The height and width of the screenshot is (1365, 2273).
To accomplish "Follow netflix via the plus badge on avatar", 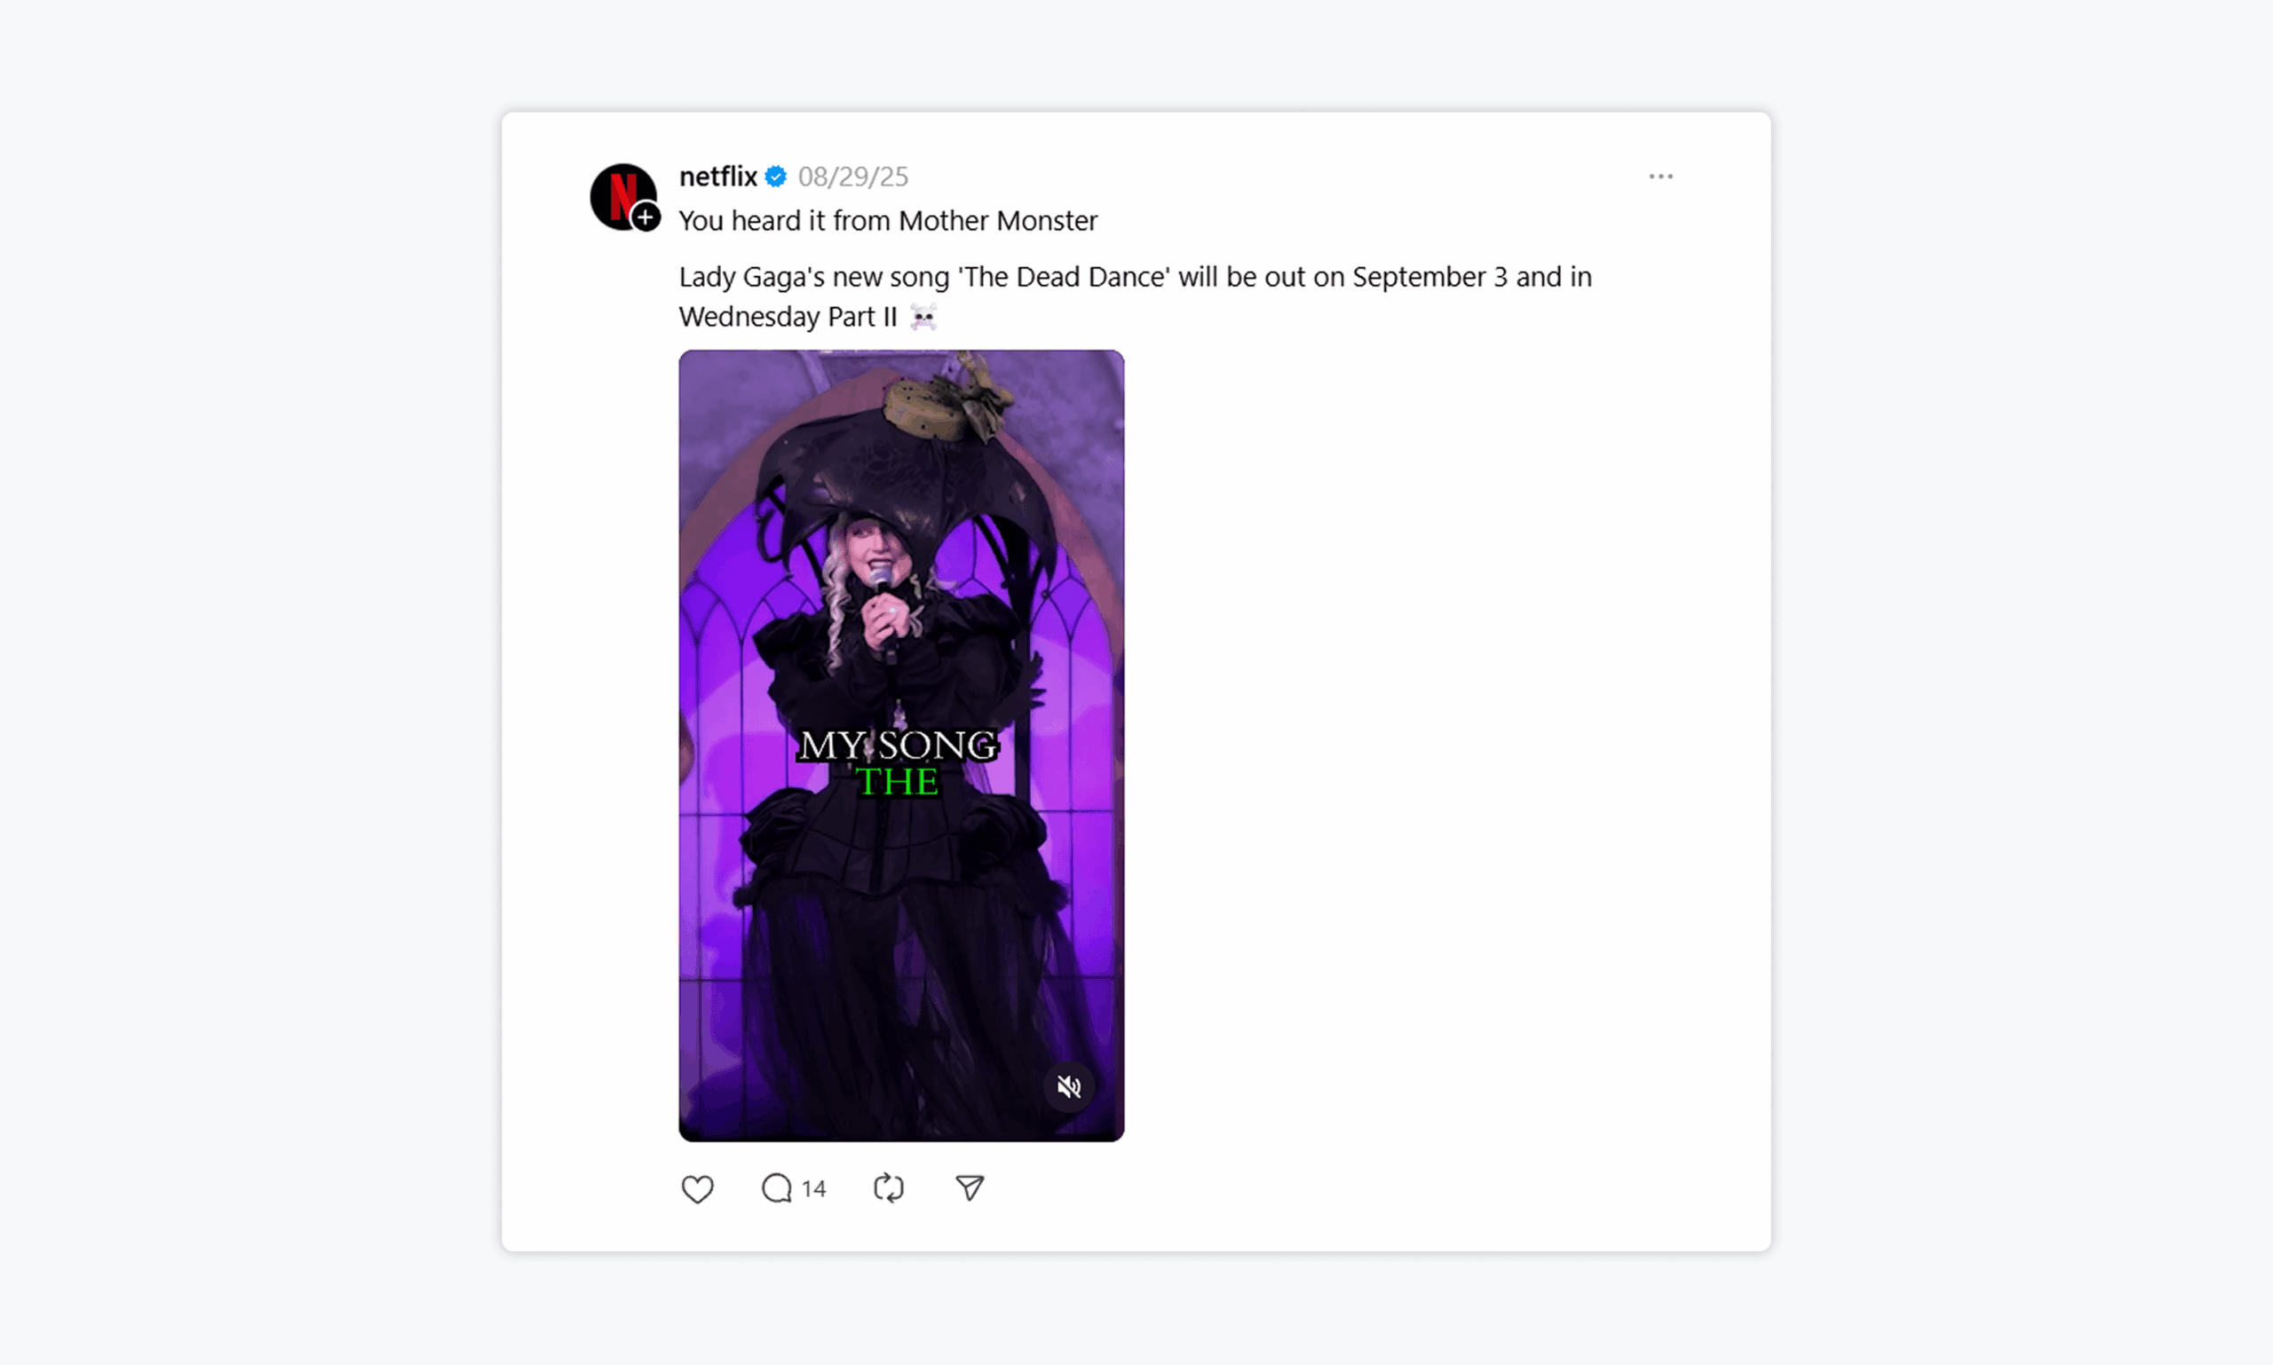I will click(646, 217).
